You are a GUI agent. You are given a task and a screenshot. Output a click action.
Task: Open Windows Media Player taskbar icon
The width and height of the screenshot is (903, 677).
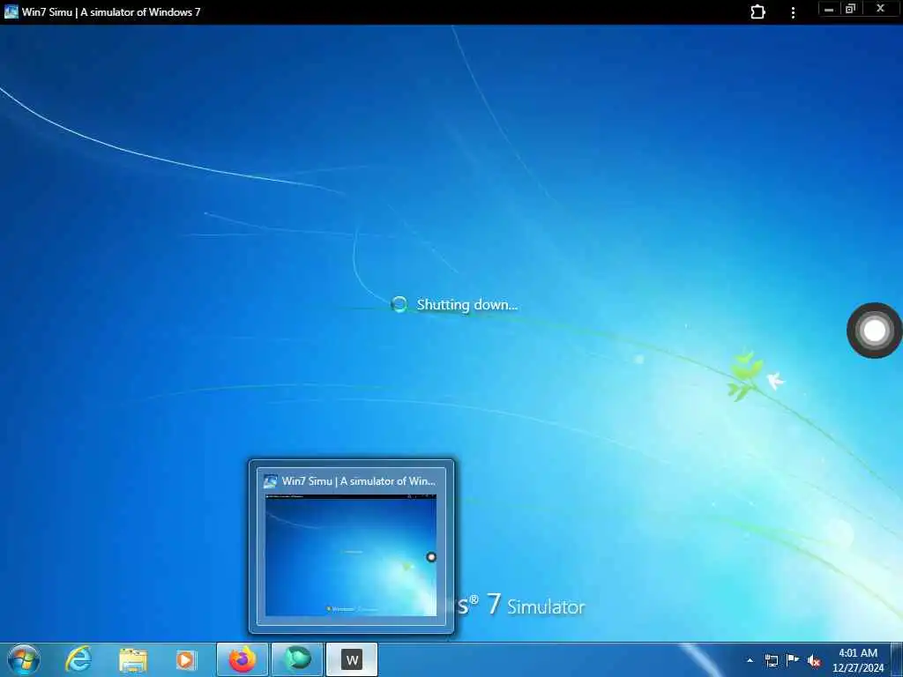(x=186, y=659)
